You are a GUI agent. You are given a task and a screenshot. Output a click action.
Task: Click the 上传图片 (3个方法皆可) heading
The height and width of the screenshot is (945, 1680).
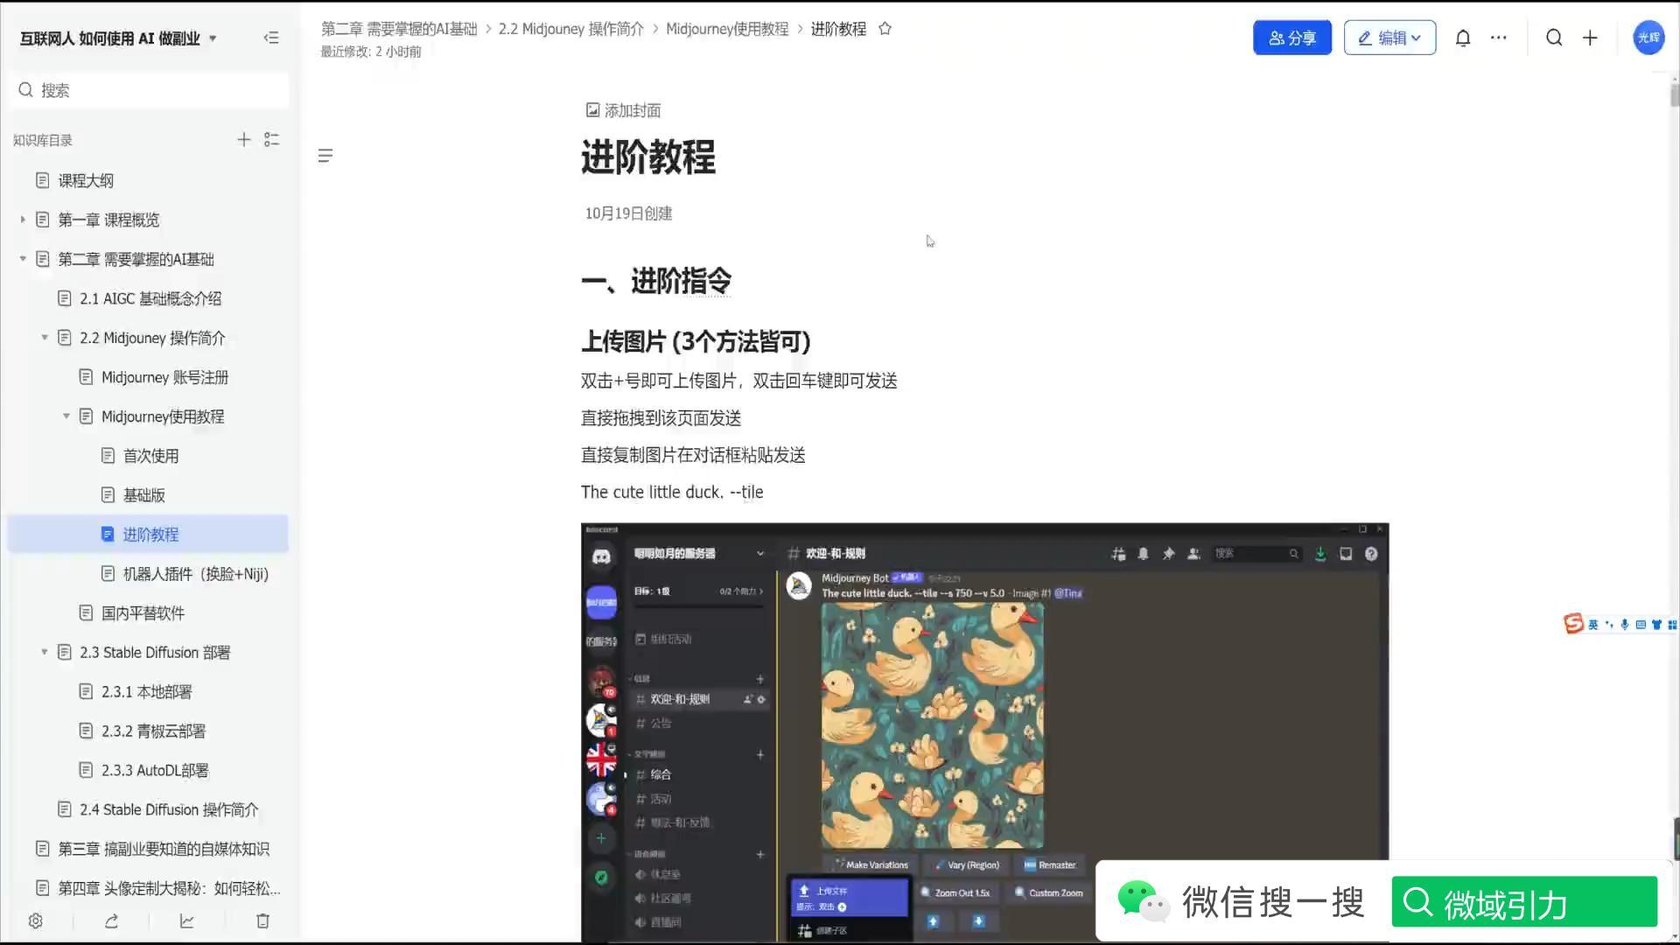tap(696, 341)
